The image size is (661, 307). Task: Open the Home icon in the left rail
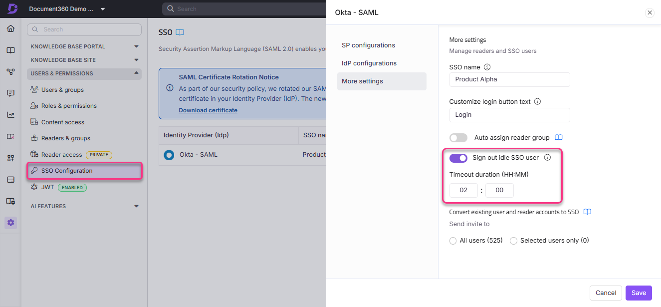point(10,28)
